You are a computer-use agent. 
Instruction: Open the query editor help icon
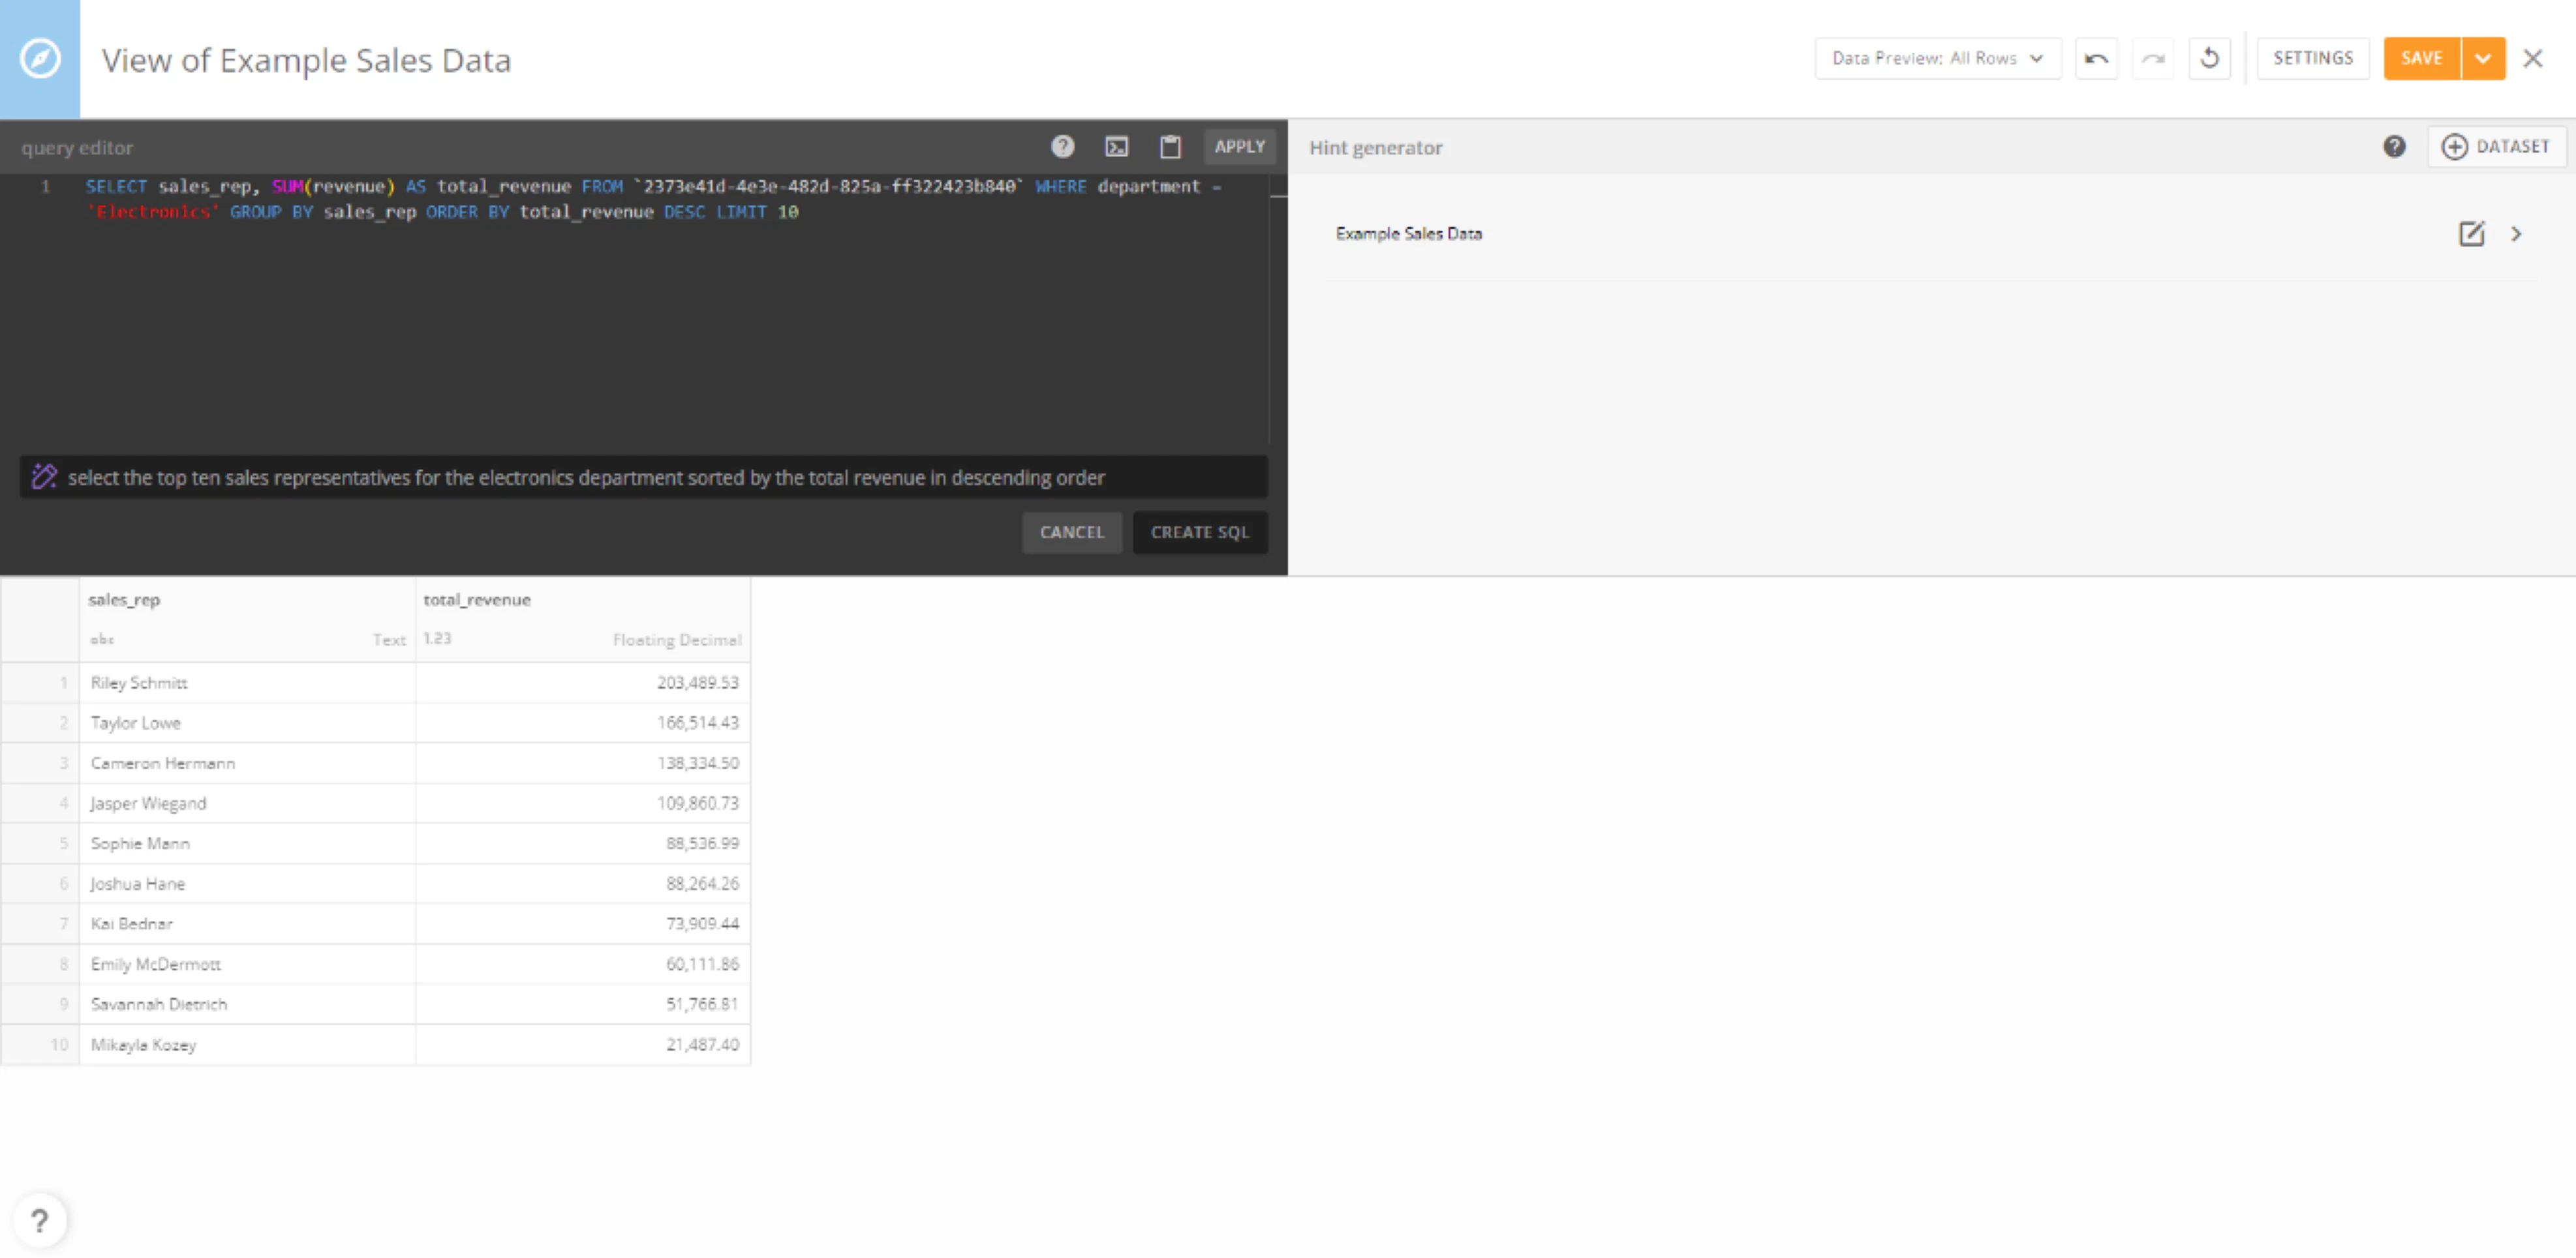pos(1062,147)
